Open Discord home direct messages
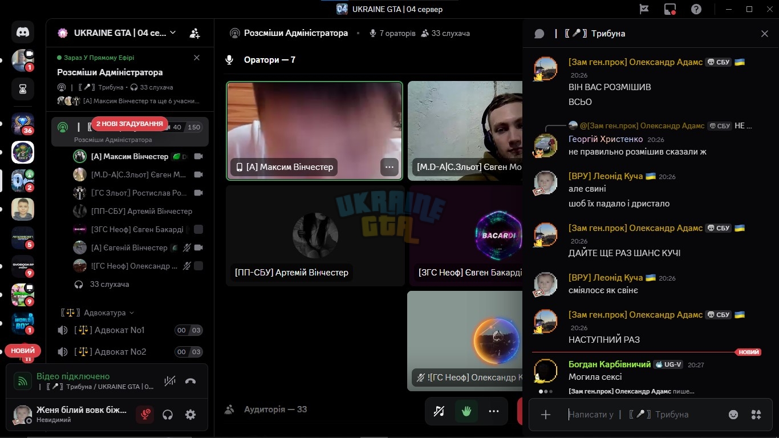The image size is (779, 438). click(23, 33)
